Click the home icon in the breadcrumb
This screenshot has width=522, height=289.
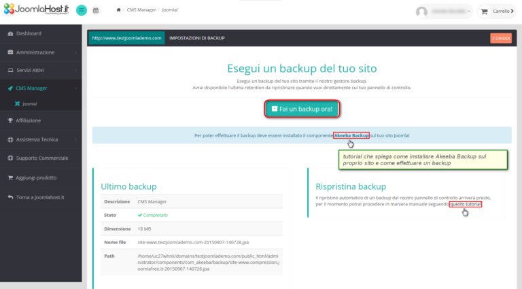click(x=119, y=11)
